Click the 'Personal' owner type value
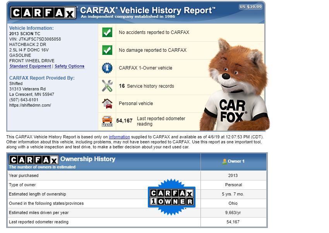The image size is (329, 233). (233, 185)
